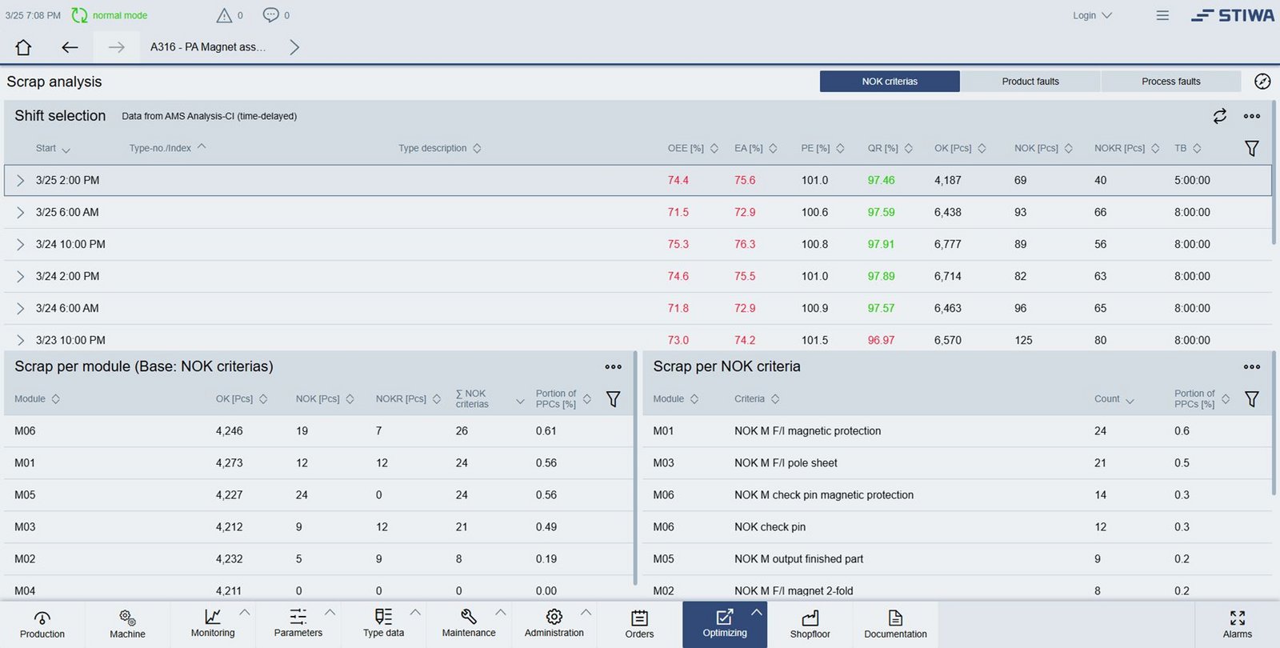Open the Shift selection filter icon
This screenshot has height=648, width=1280.
tap(1251, 148)
